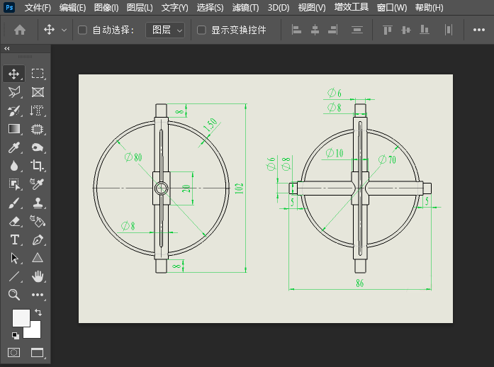The height and width of the screenshot is (367, 494).
Task: Select the Zoom magnifier tool
Action: coord(14,295)
